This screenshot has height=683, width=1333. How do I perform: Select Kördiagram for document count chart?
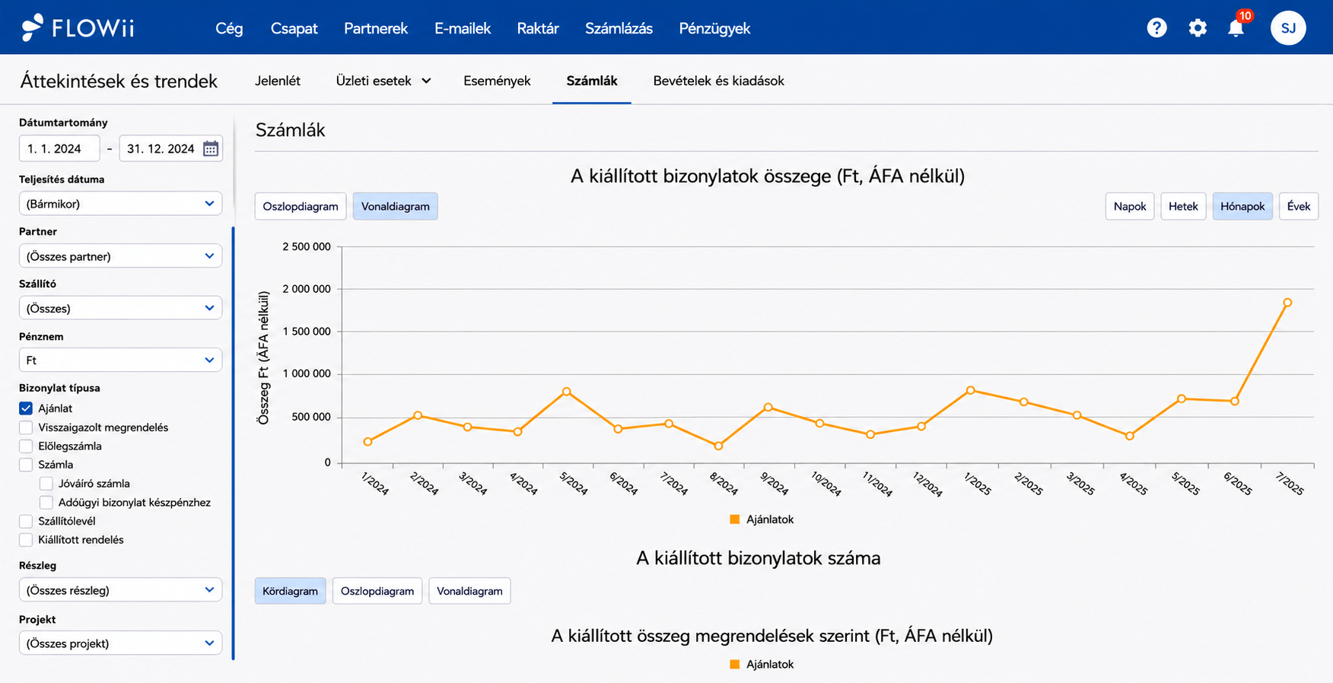[x=290, y=591]
